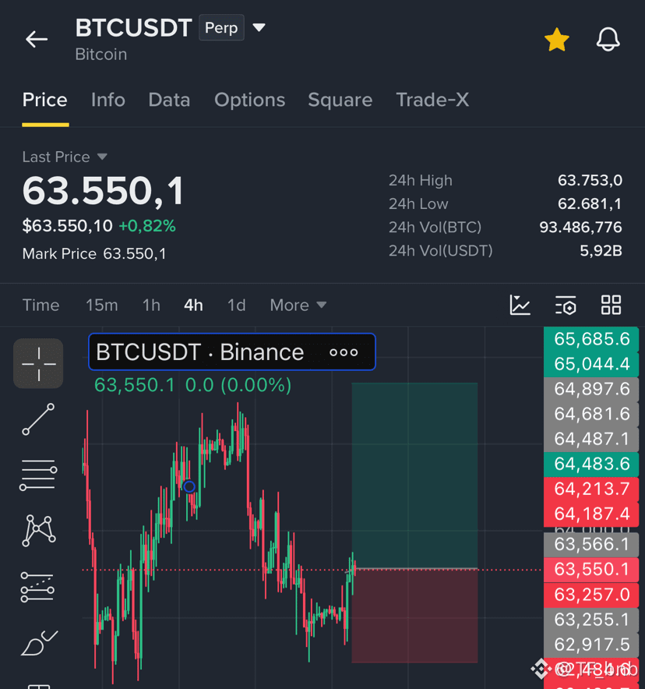Click the 64,213.7 red price label
Image resolution: width=645 pixels, height=689 pixels.
coord(591,489)
